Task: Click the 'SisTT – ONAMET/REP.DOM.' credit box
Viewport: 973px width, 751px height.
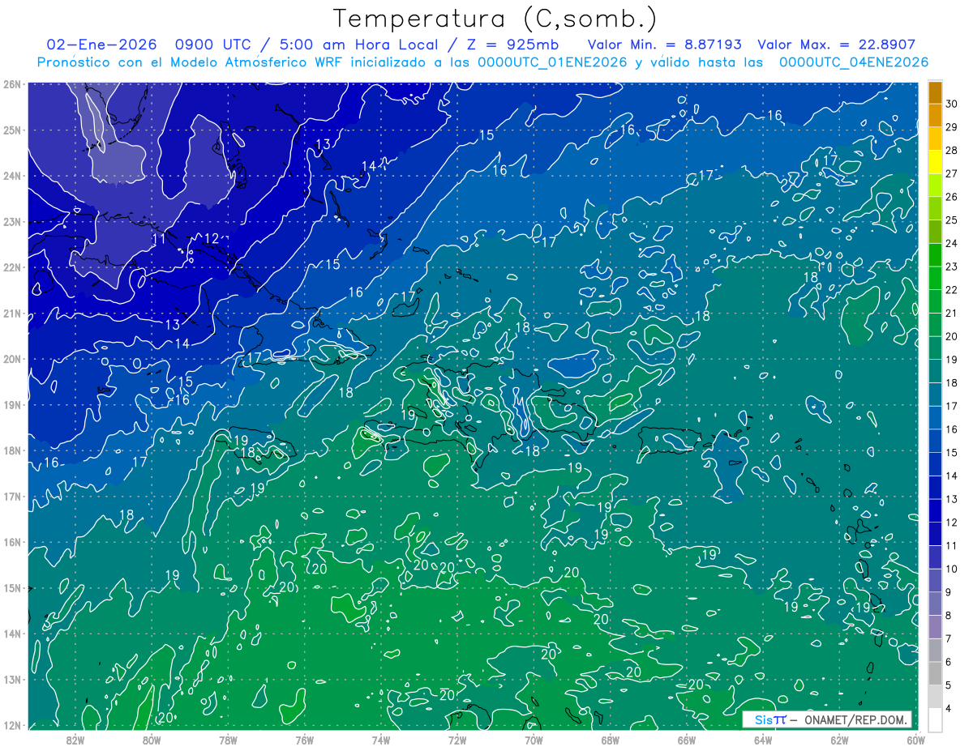Action: (x=827, y=719)
